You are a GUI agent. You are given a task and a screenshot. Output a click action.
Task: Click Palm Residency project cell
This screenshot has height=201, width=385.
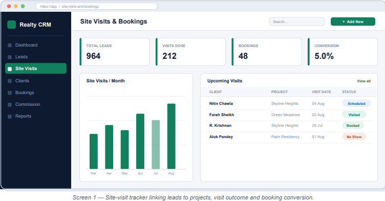285,137
